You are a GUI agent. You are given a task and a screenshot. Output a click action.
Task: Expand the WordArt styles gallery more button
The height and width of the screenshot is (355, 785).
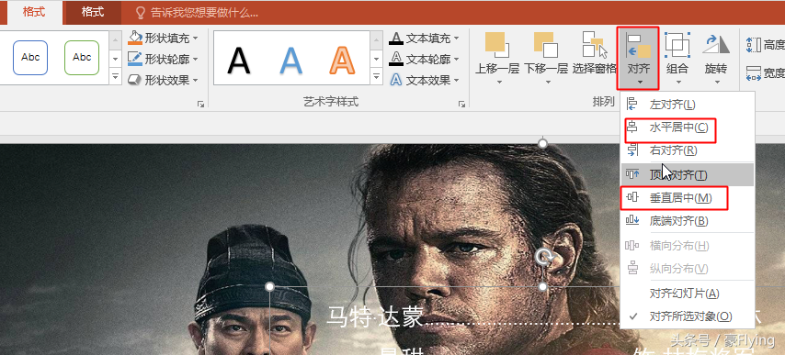coord(377,76)
